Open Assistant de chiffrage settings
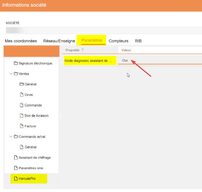 click(35, 158)
